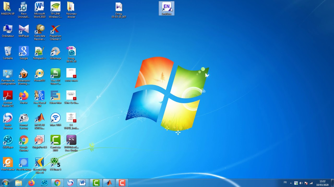Viewport: 334px width, 187px height.
Task: Select KMPlayer desktop shortcut
Action: coord(24,31)
